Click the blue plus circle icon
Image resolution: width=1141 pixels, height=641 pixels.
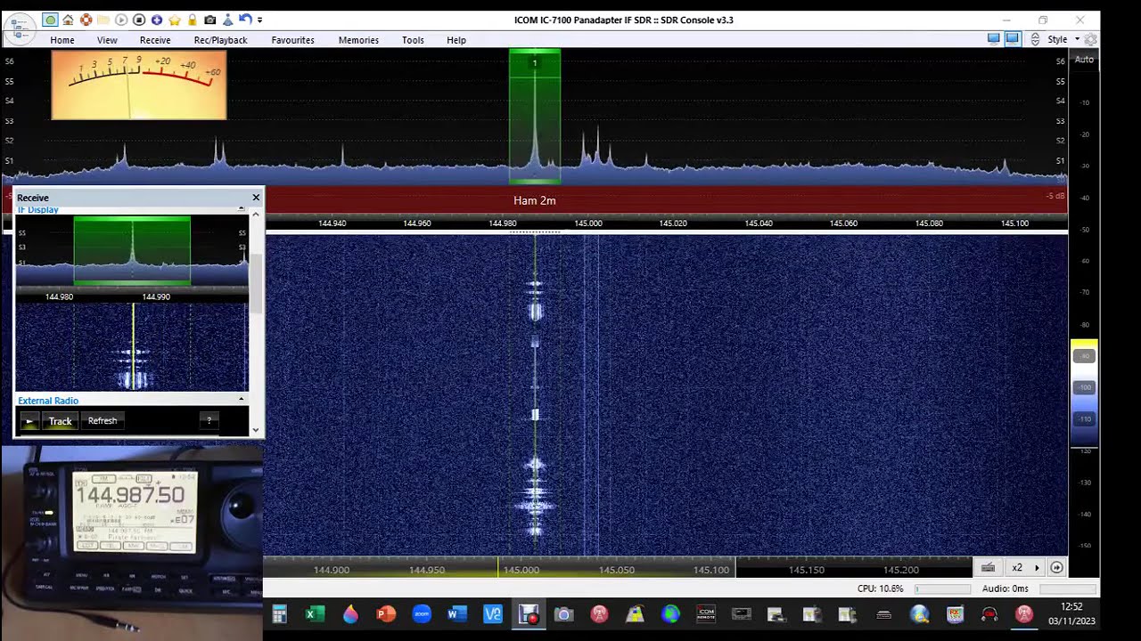[x=157, y=20]
